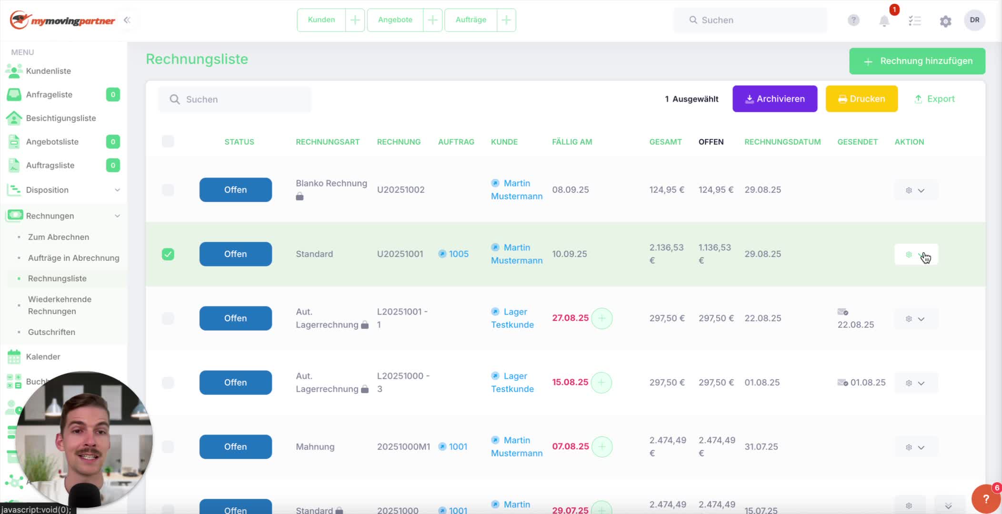Click the Rechnung hinzufügen button
The image size is (1002, 514).
(x=917, y=61)
